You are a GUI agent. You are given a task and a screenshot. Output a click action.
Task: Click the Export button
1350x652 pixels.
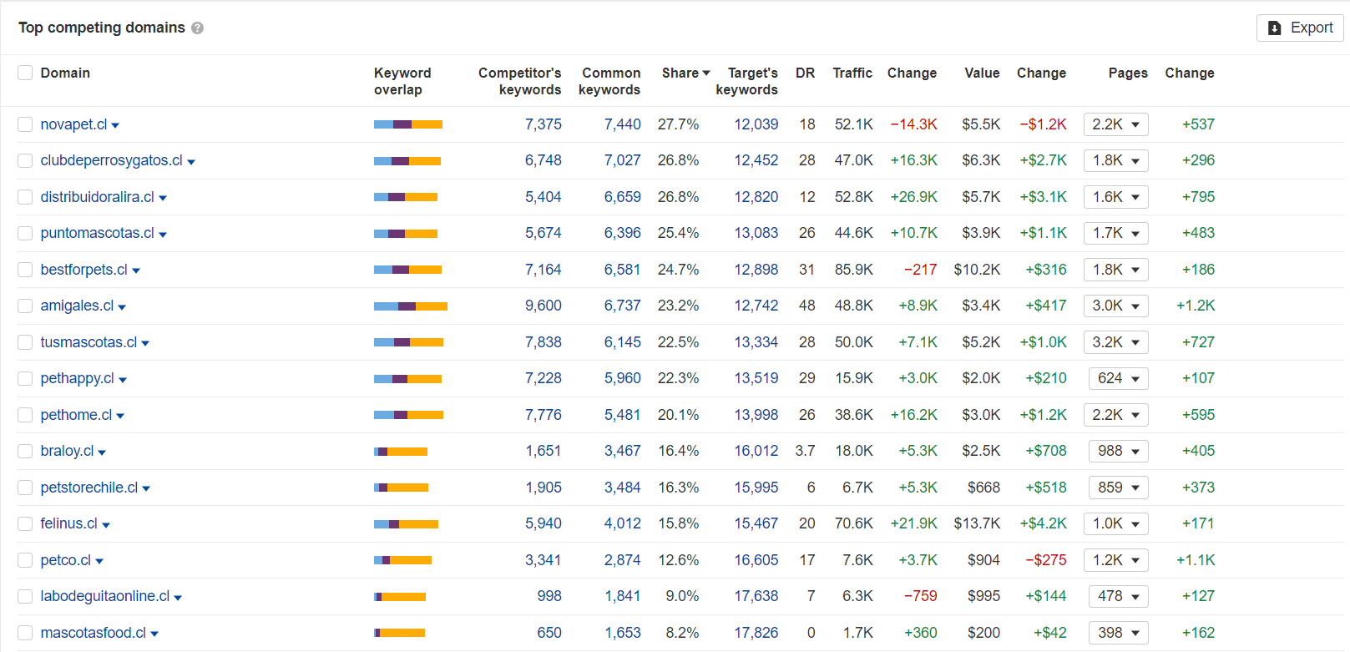(1300, 28)
